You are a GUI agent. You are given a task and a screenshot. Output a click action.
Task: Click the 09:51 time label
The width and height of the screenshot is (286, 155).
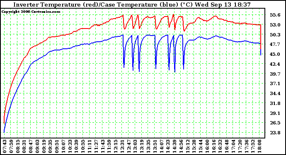click(x=57, y=146)
